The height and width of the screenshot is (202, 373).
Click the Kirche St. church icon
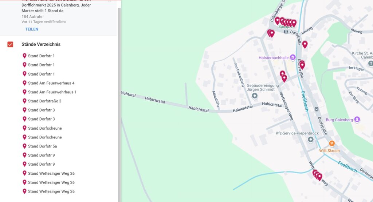[370, 64]
